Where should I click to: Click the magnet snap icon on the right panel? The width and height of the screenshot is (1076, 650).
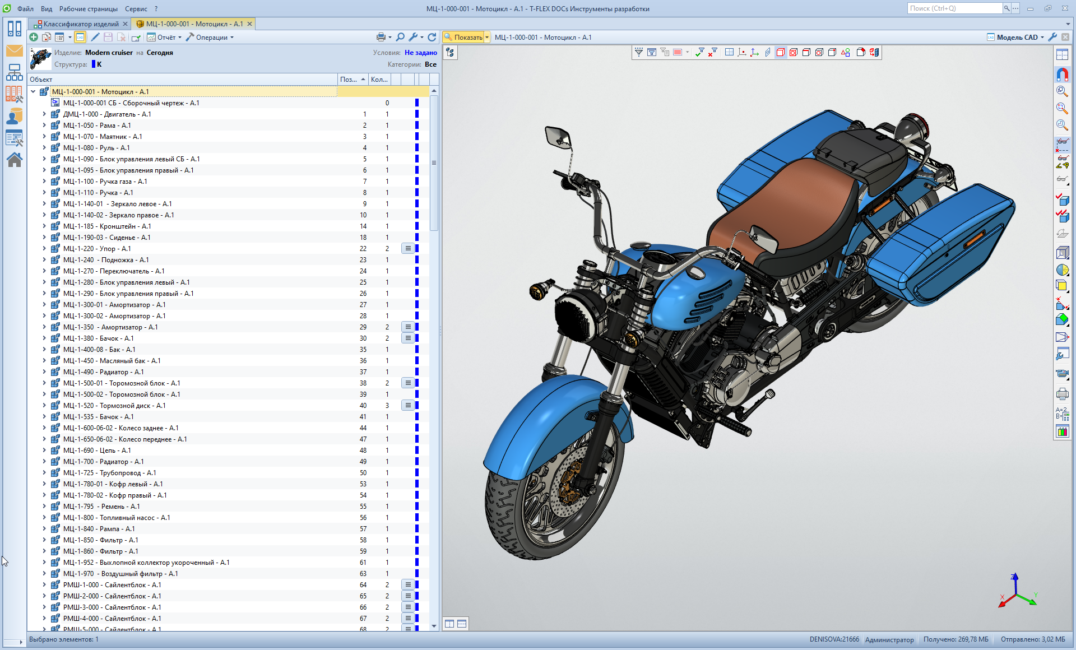(1062, 74)
